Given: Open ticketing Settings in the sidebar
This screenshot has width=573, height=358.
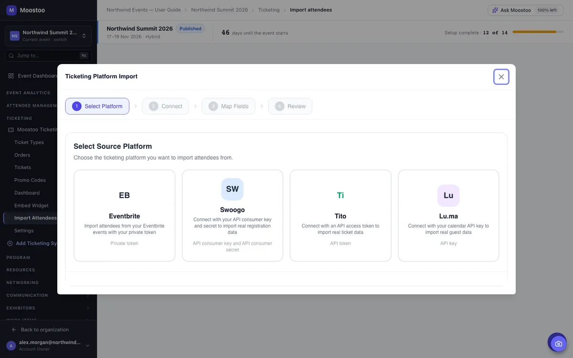Looking at the screenshot, I should click(x=24, y=231).
